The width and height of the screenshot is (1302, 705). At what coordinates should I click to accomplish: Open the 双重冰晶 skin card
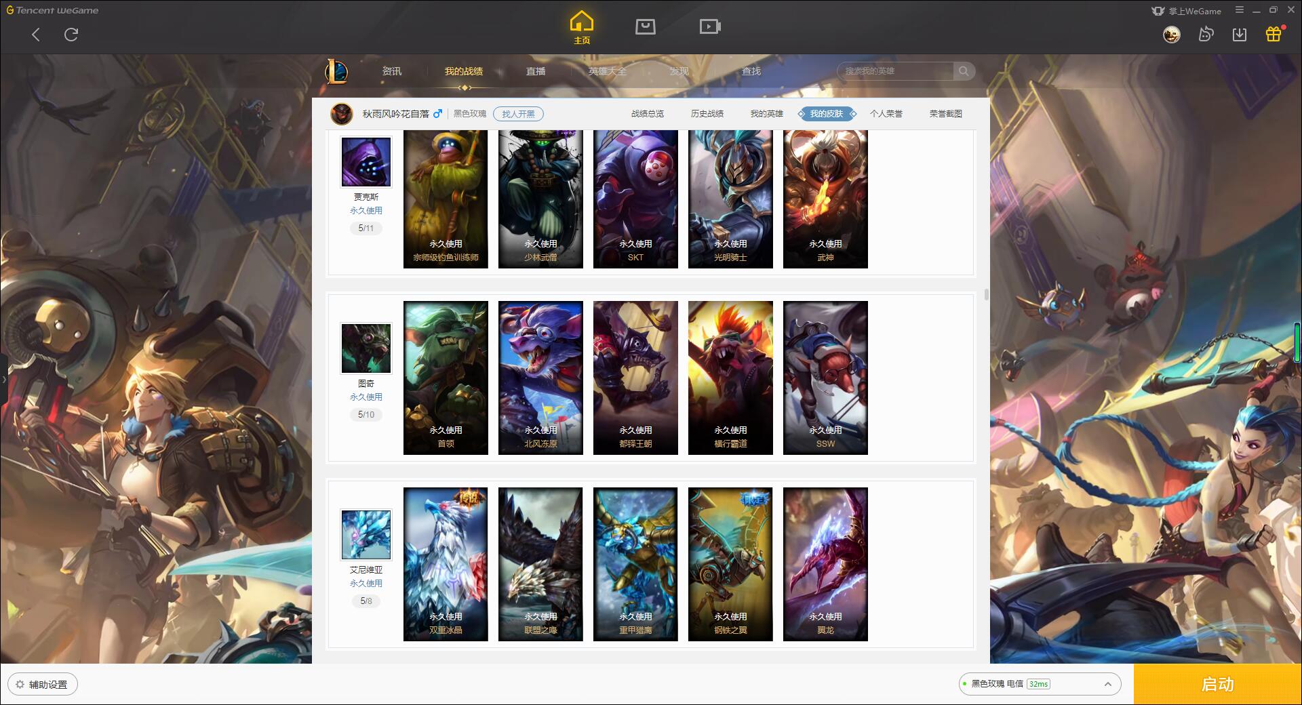pos(446,564)
